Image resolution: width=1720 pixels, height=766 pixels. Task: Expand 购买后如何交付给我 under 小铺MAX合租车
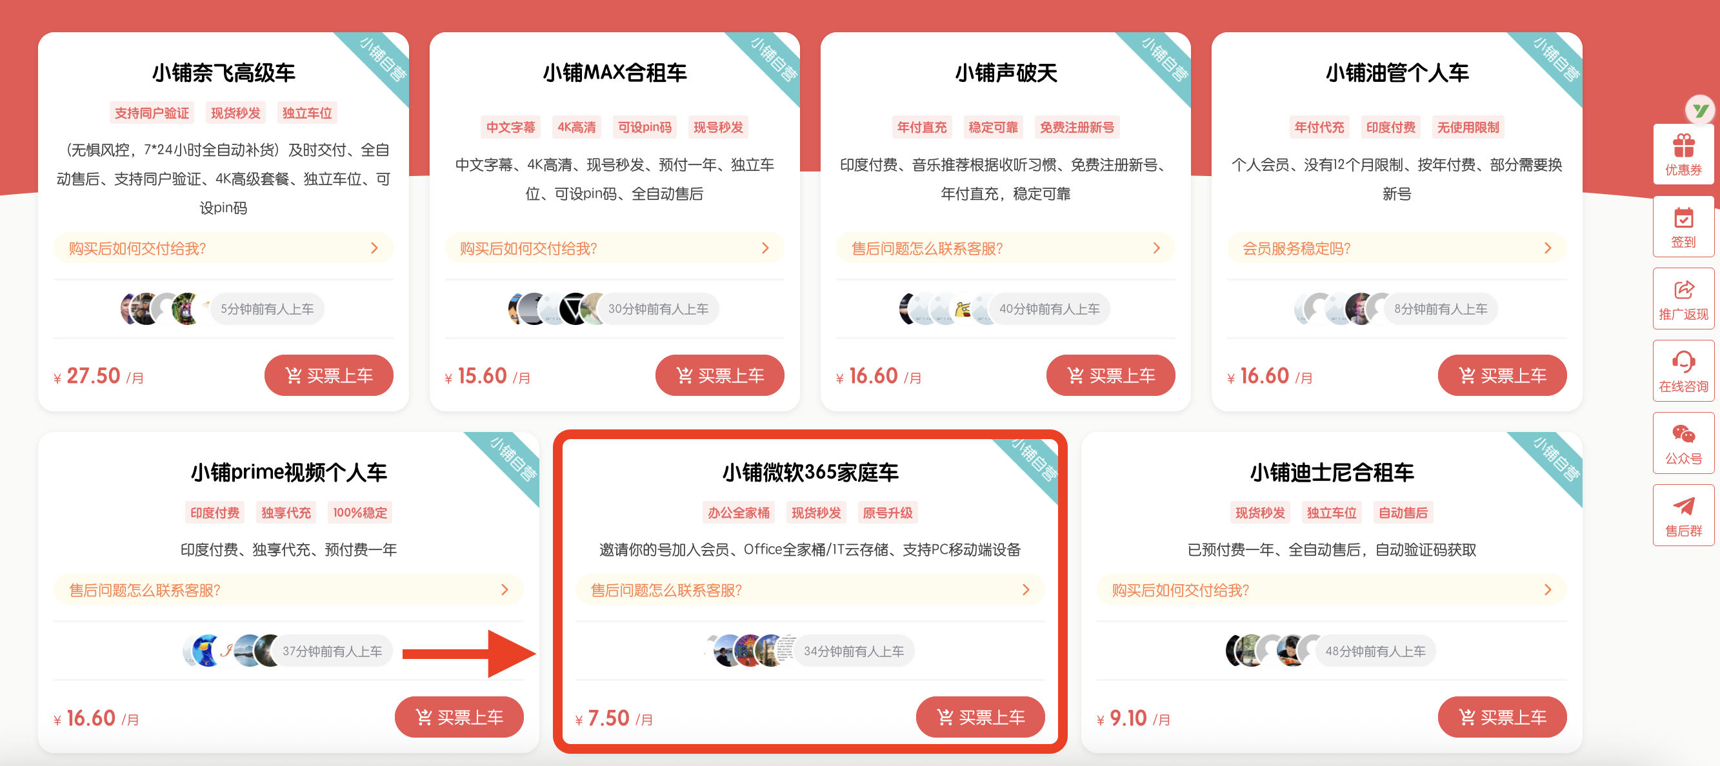[614, 248]
